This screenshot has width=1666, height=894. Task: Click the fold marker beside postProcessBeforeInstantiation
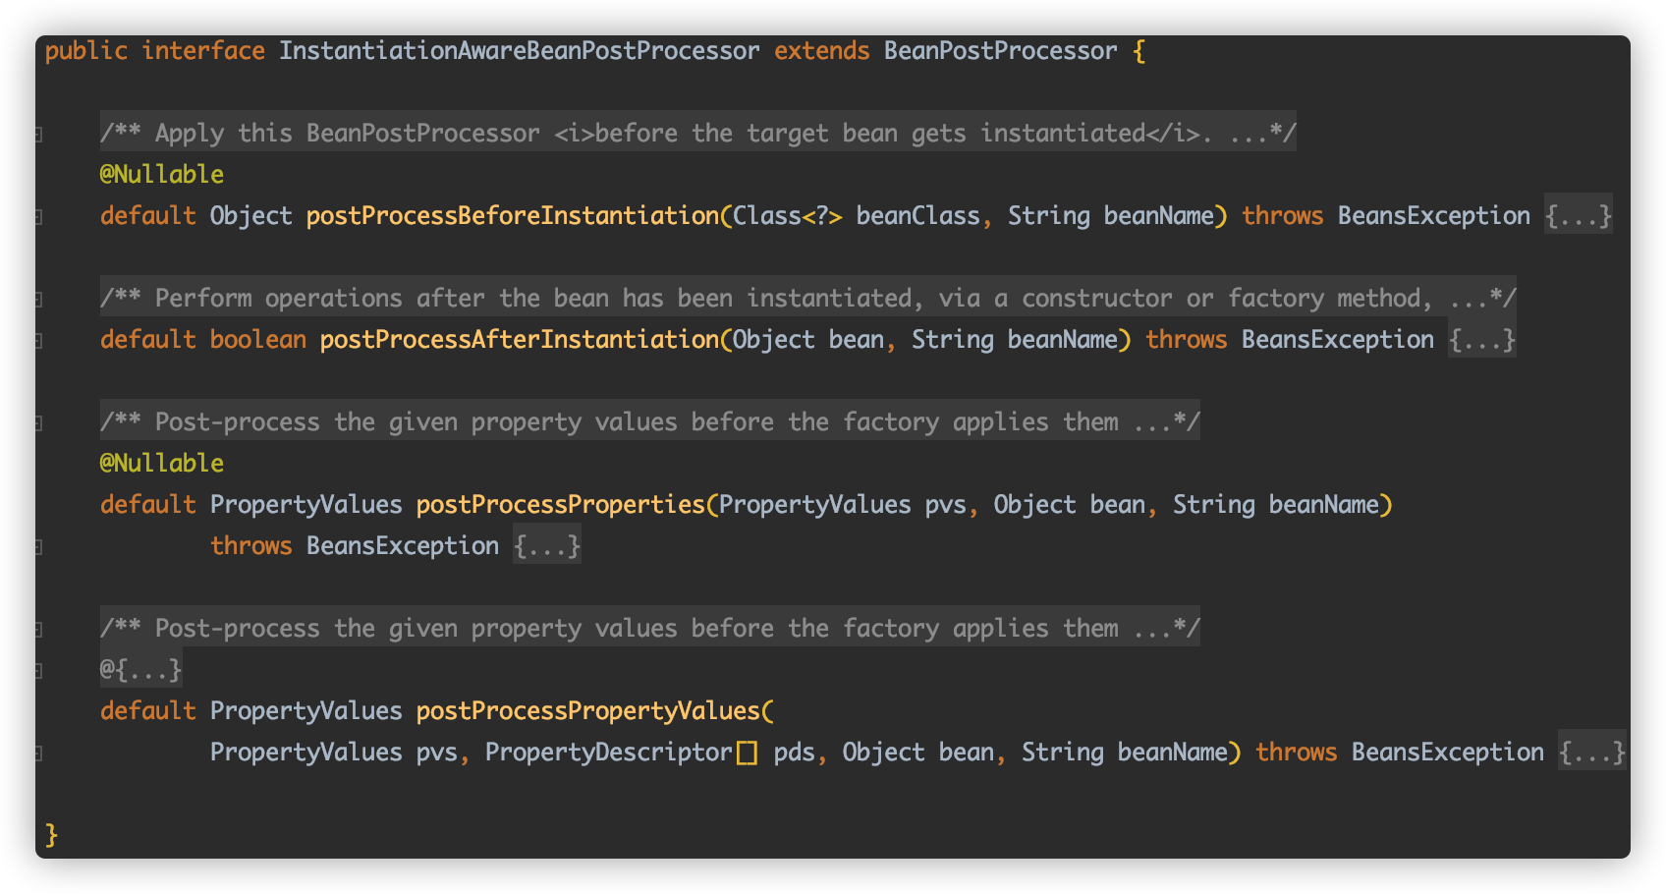[37, 215]
